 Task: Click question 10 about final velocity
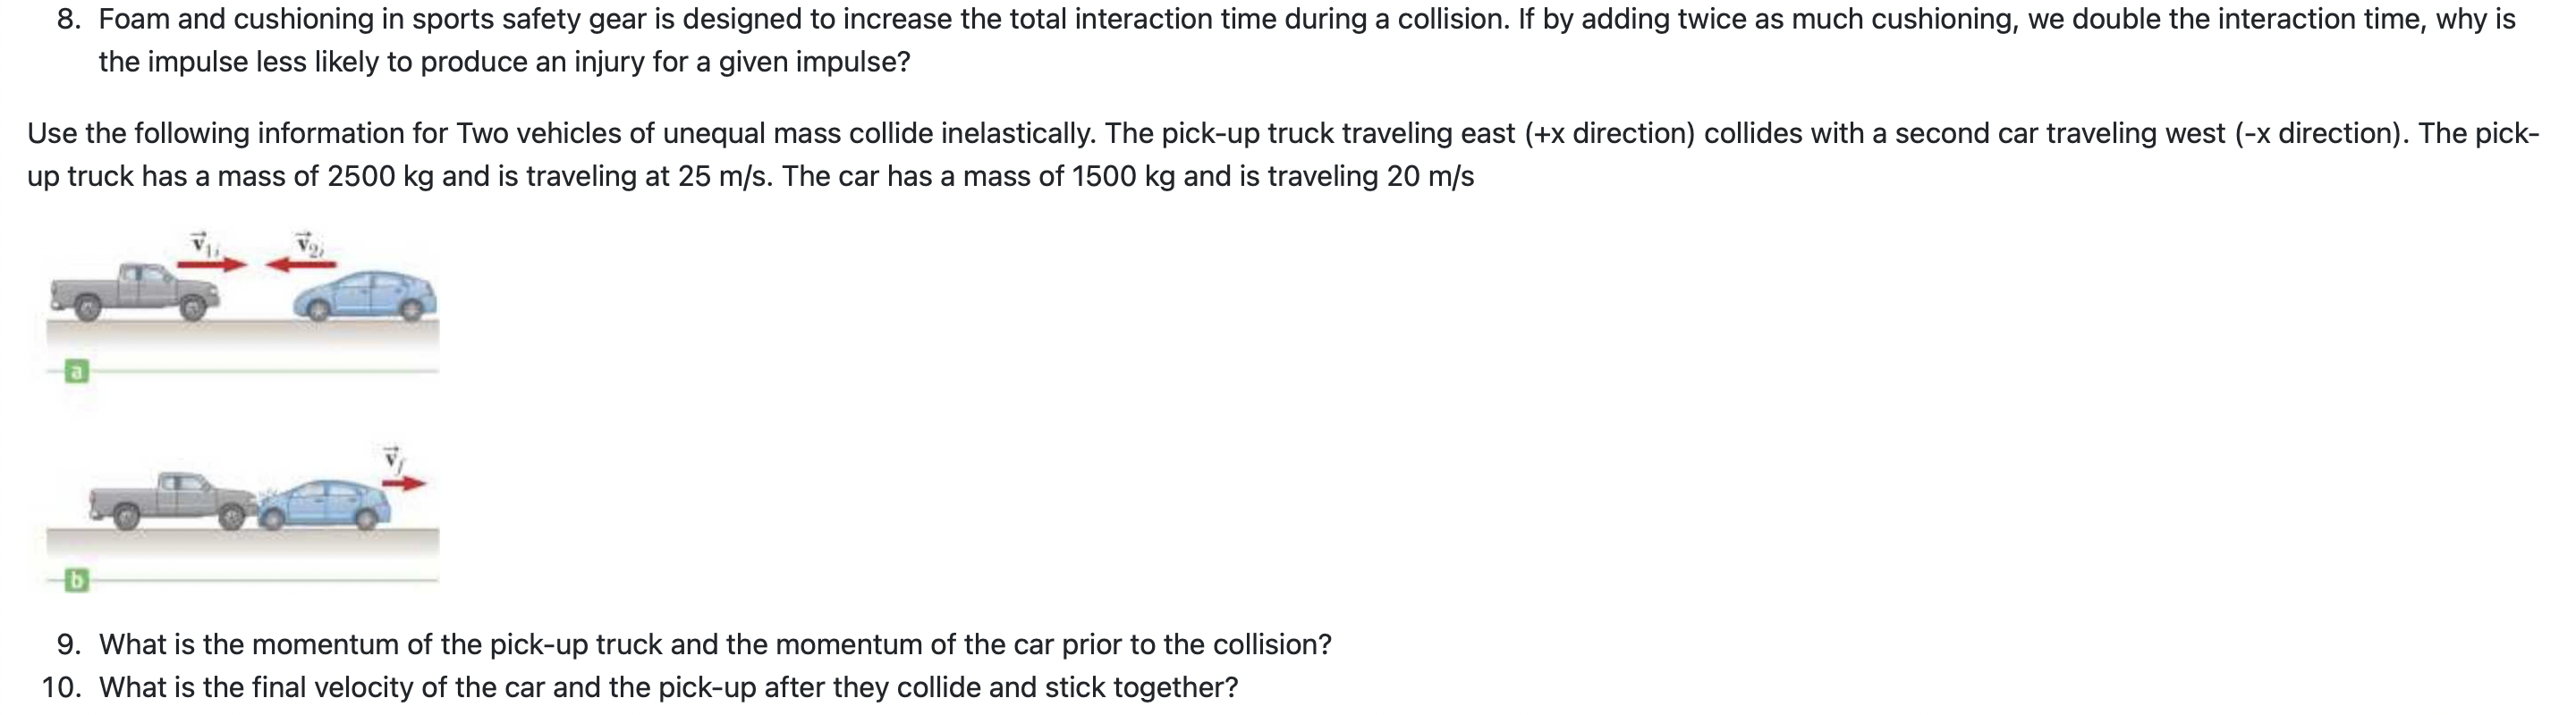pyautogui.click(x=668, y=688)
